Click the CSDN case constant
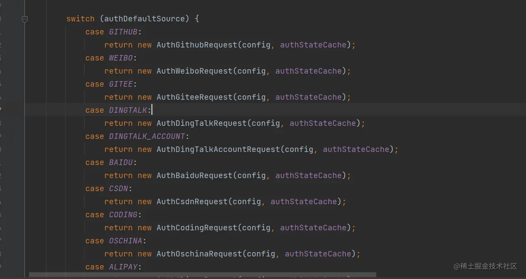 point(118,188)
